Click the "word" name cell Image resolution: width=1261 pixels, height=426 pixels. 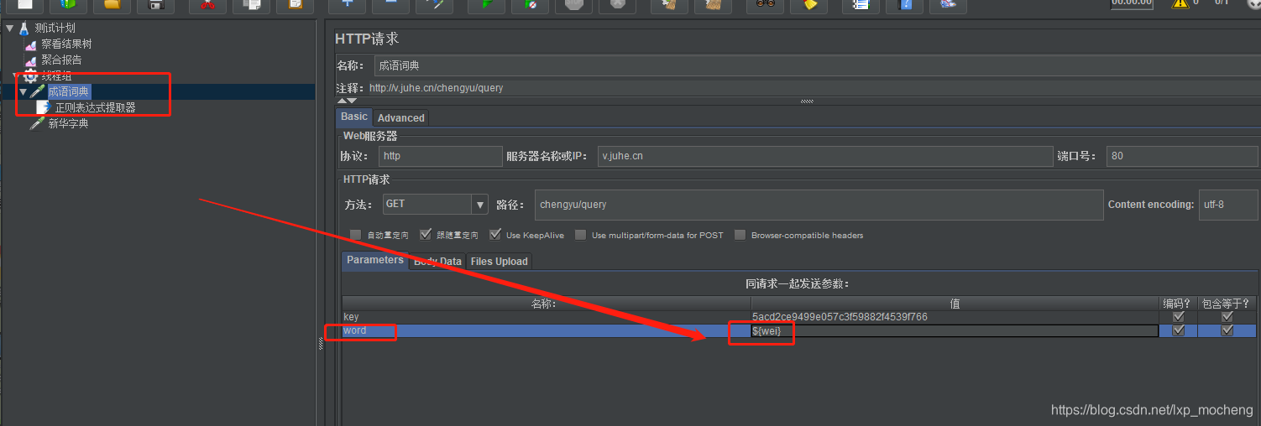tap(546, 330)
